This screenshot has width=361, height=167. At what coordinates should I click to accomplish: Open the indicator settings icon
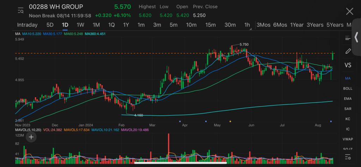click(348, 157)
